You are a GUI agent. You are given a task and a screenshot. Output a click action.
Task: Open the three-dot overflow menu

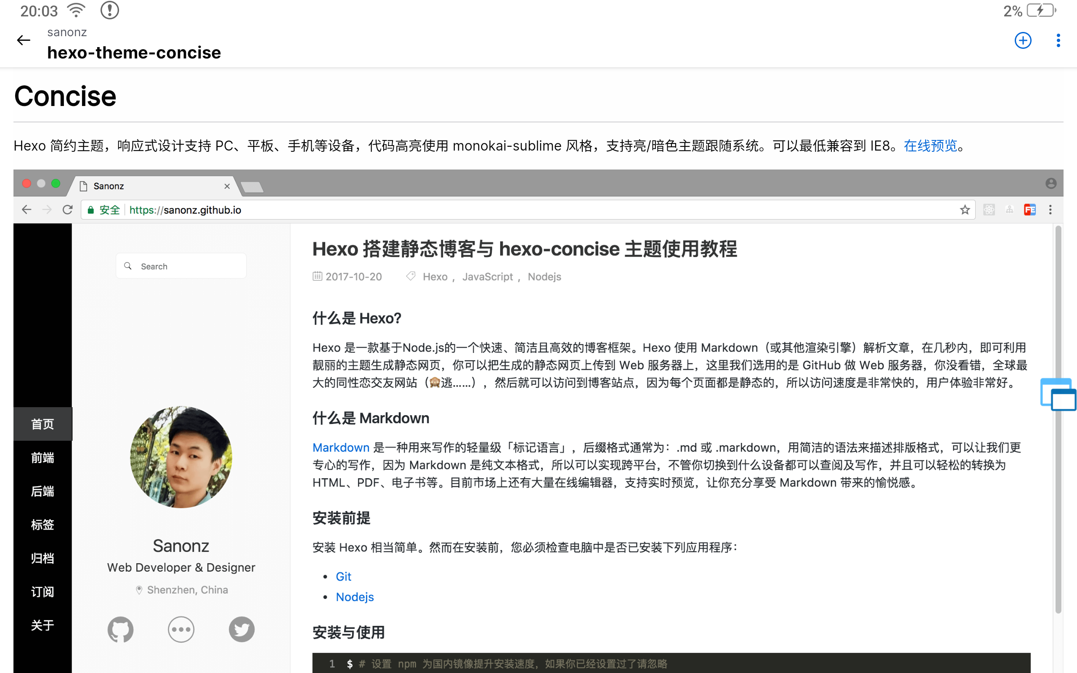1058,40
